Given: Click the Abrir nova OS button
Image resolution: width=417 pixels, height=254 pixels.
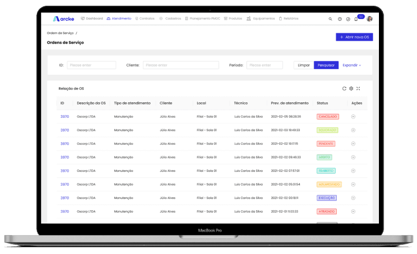Looking at the screenshot, I should point(354,37).
